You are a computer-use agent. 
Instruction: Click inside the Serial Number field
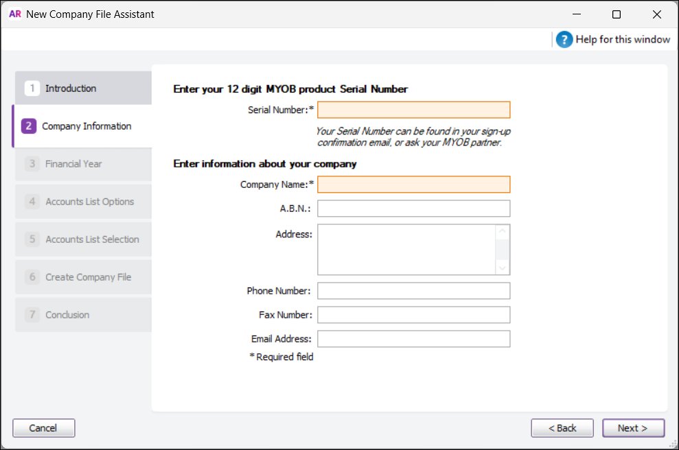coord(413,109)
